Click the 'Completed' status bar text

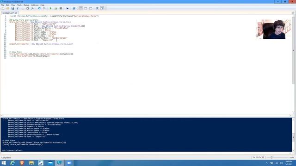tap(6, 158)
